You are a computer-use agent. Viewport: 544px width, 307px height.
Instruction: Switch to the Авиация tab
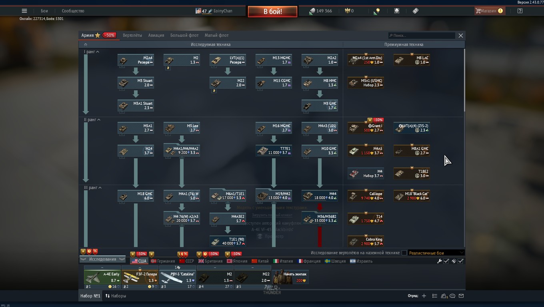[x=156, y=35]
